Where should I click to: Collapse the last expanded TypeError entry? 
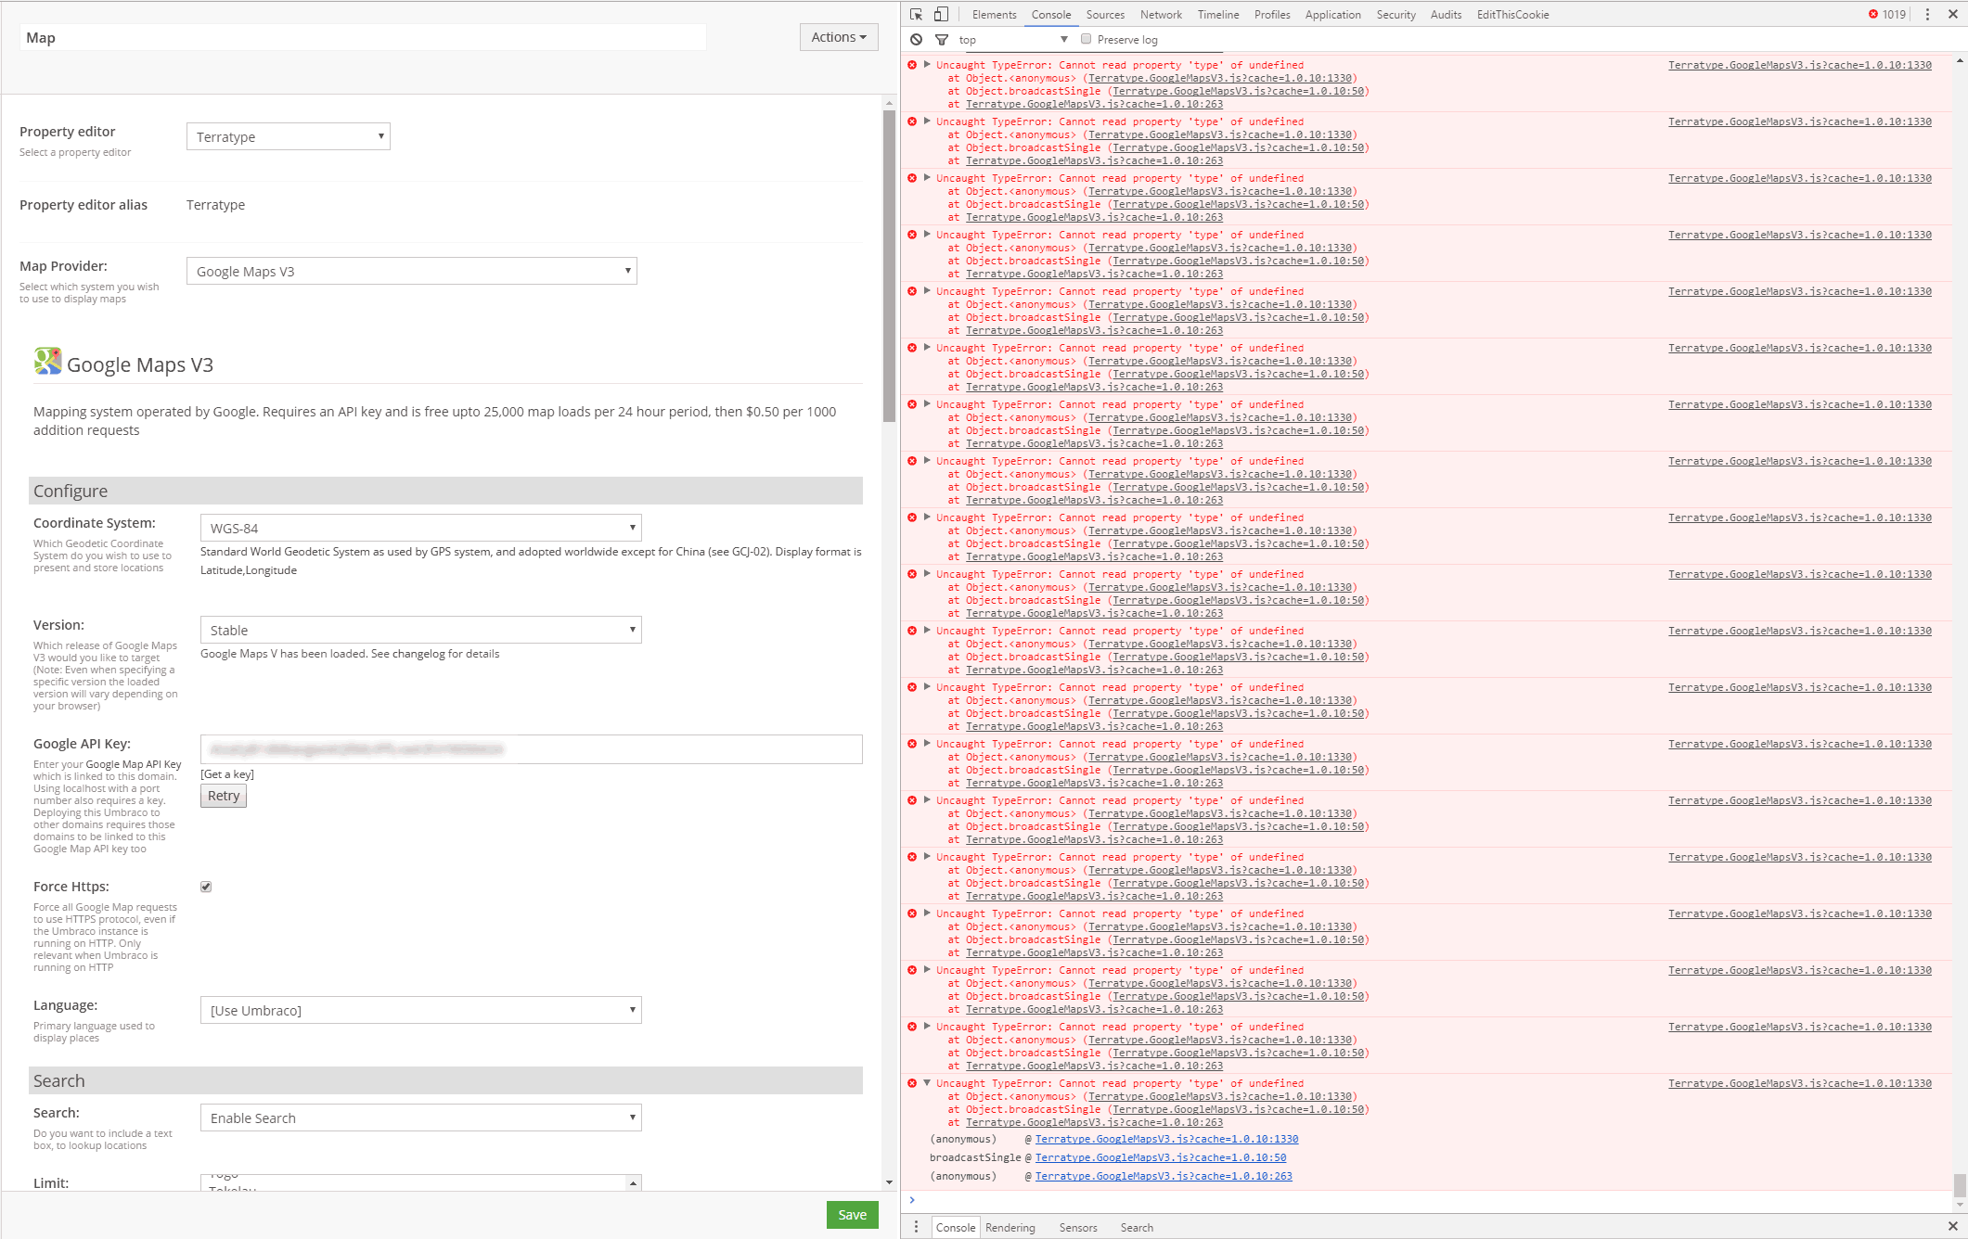926,1083
